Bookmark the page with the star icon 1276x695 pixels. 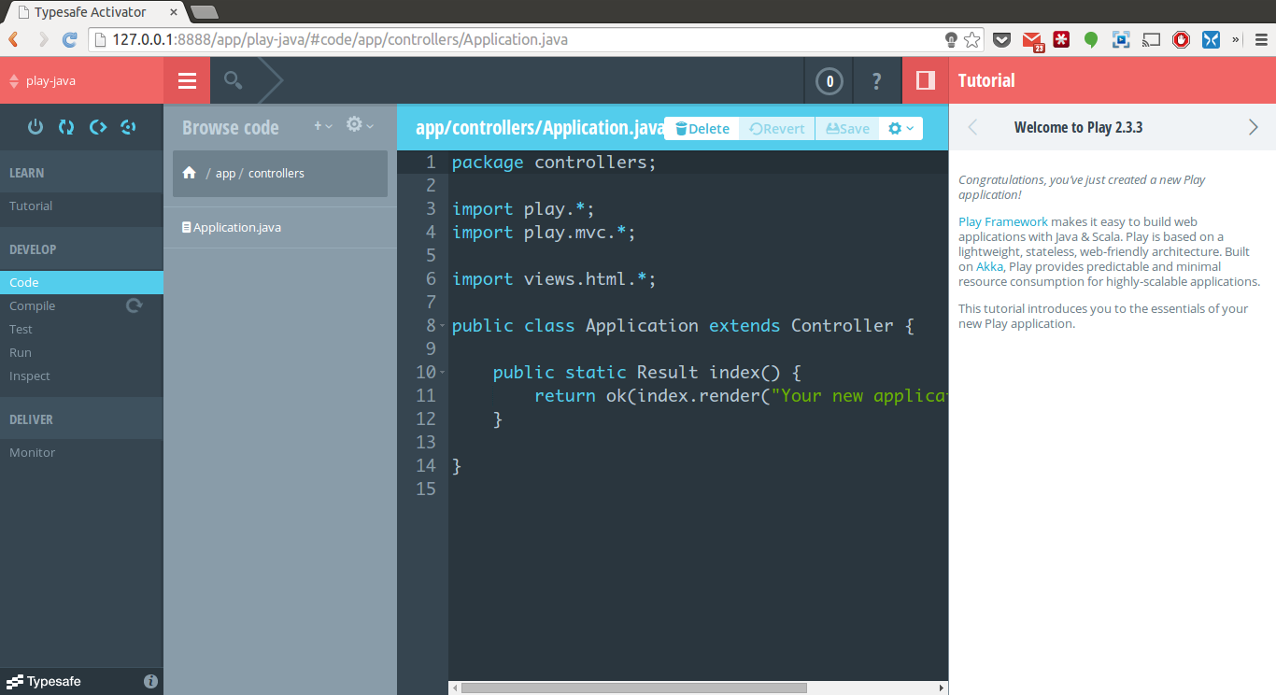(972, 39)
